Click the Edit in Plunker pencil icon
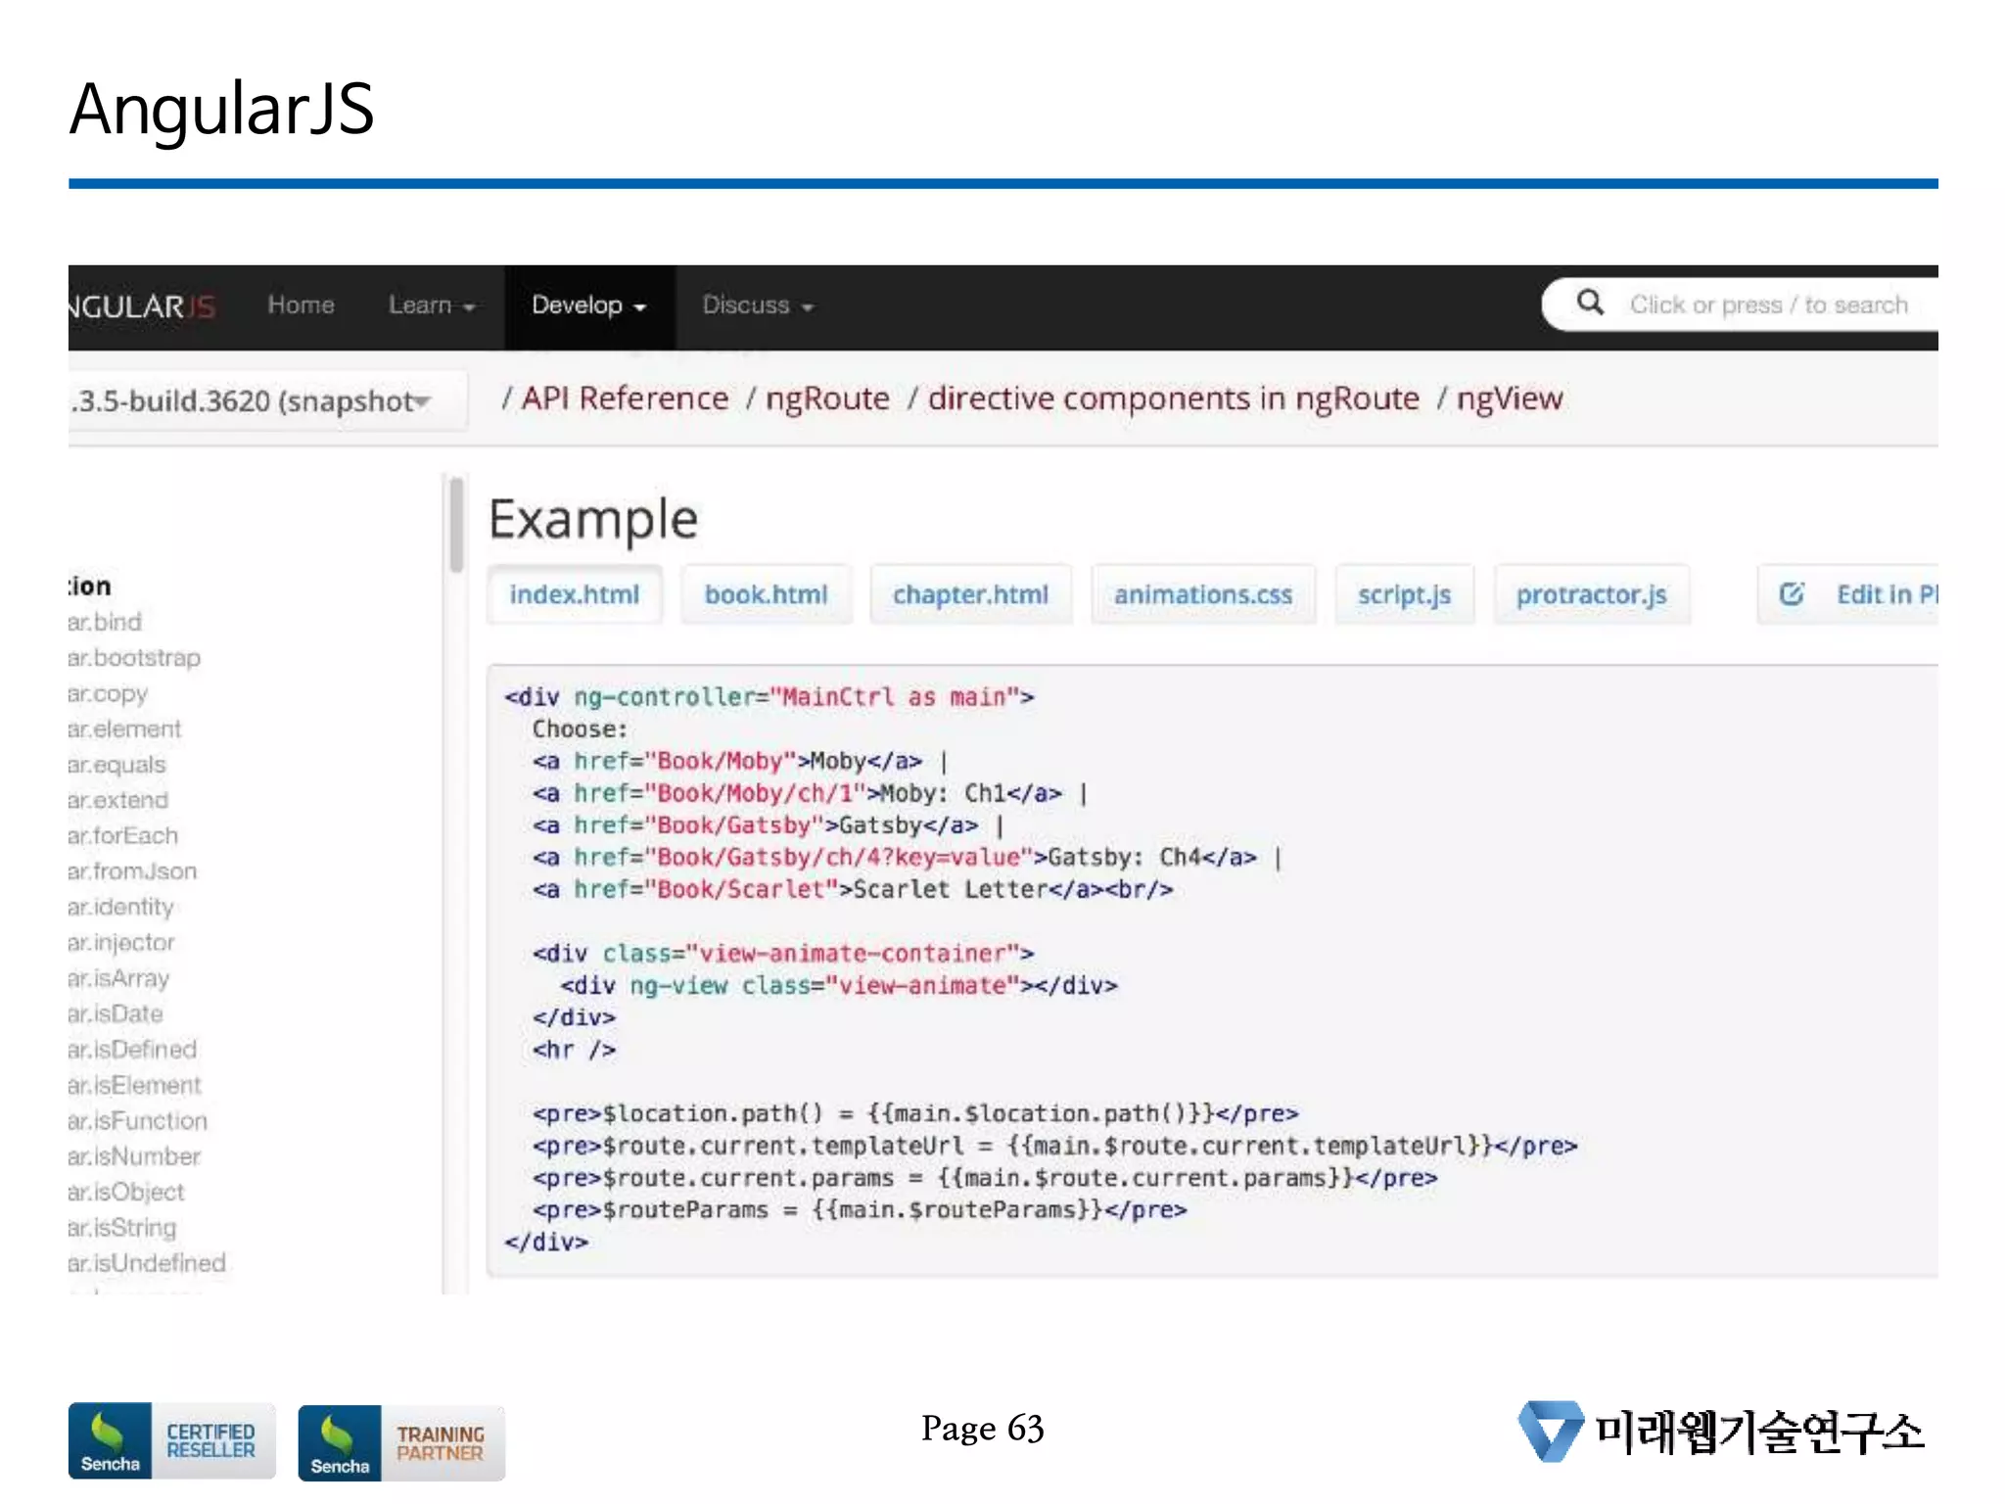 click(1791, 593)
